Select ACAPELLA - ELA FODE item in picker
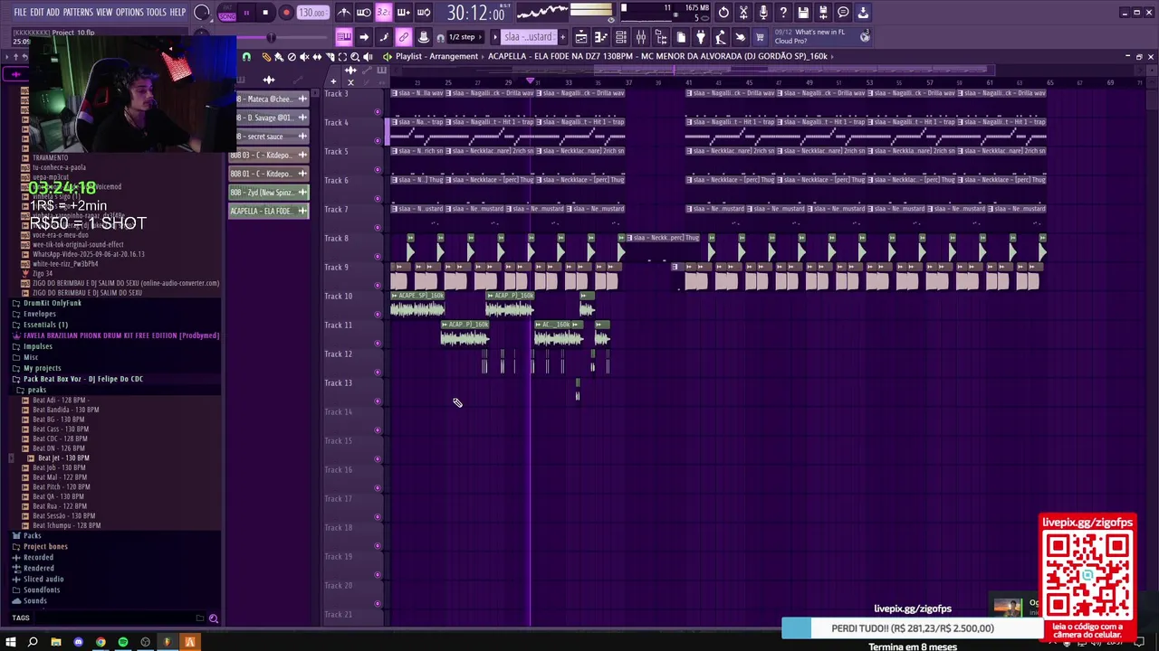The image size is (1159, 651). point(269,211)
